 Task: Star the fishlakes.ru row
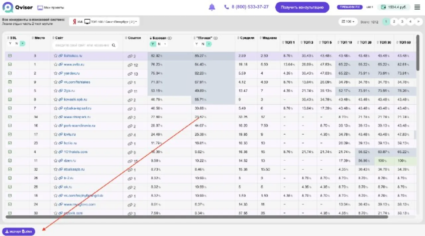55,56
